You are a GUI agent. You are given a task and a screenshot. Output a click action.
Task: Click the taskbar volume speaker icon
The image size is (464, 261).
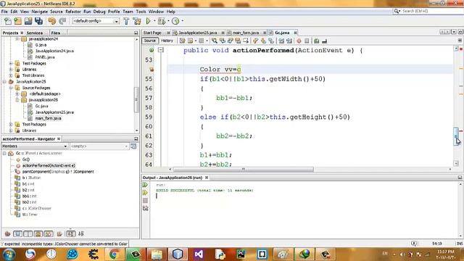[402, 254]
